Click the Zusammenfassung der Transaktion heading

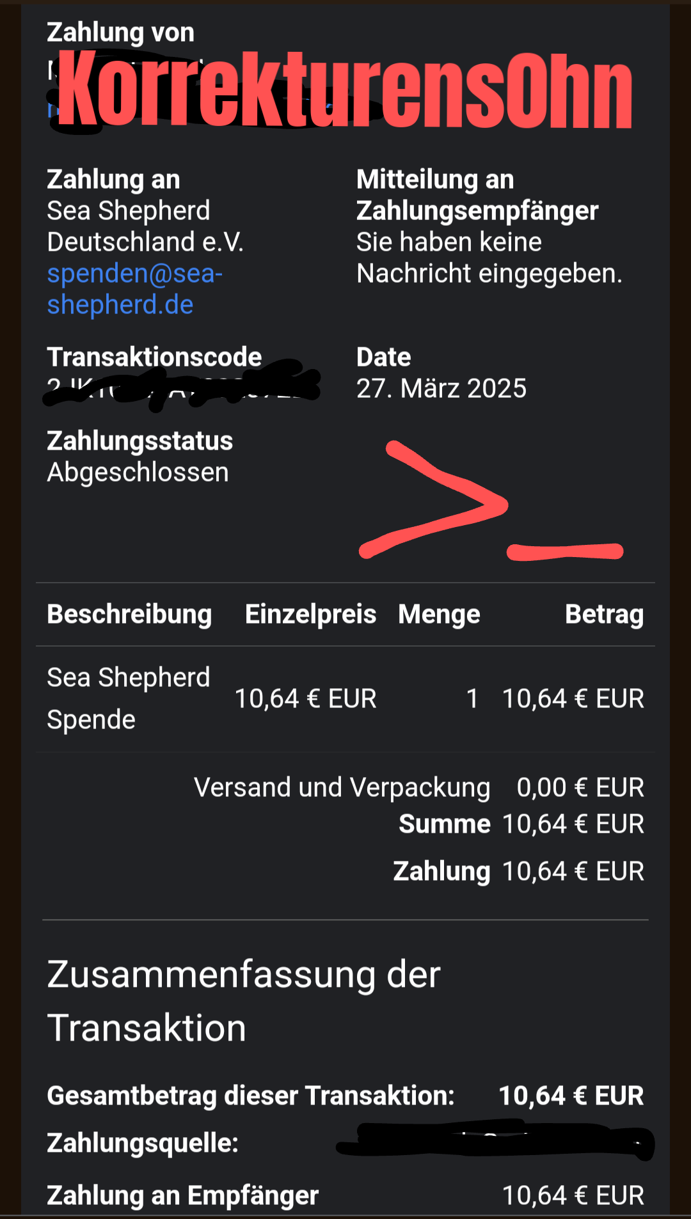(244, 1001)
